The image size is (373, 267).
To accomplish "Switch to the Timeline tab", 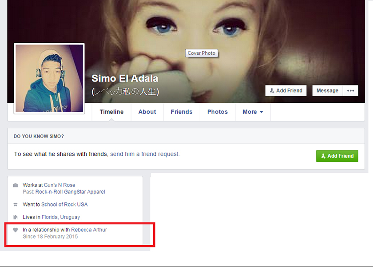I will point(111,112).
